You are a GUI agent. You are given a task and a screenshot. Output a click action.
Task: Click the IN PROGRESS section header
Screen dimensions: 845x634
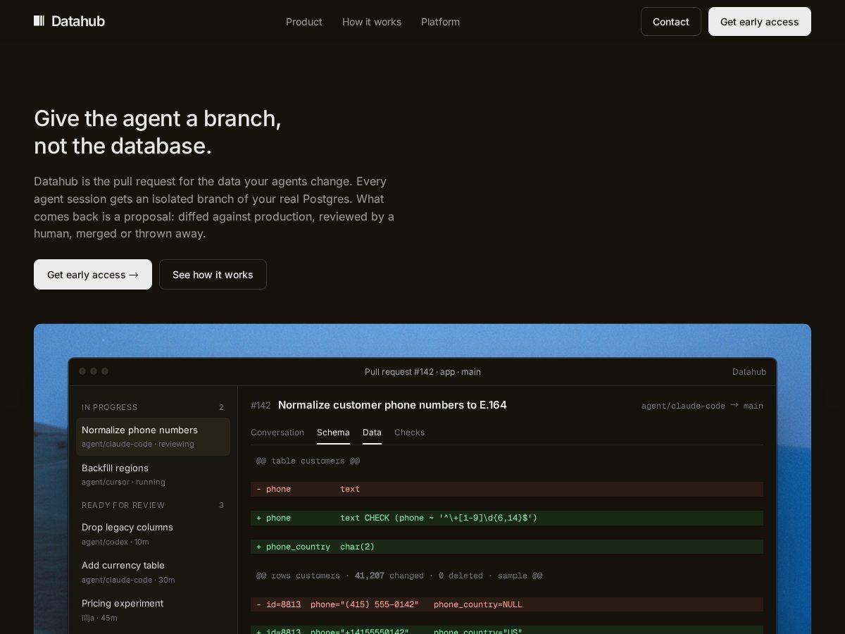click(110, 407)
